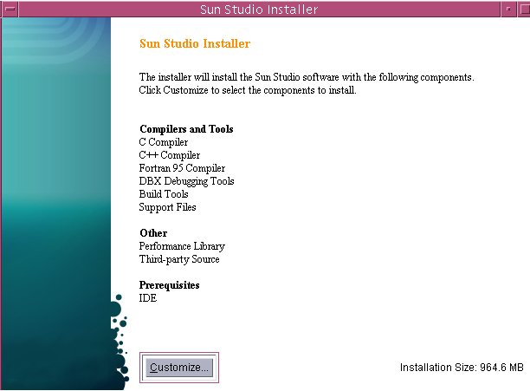This screenshot has width=530, height=391.
Task: Click the Prerequisites heading
Action: pyautogui.click(x=170, y=285)
